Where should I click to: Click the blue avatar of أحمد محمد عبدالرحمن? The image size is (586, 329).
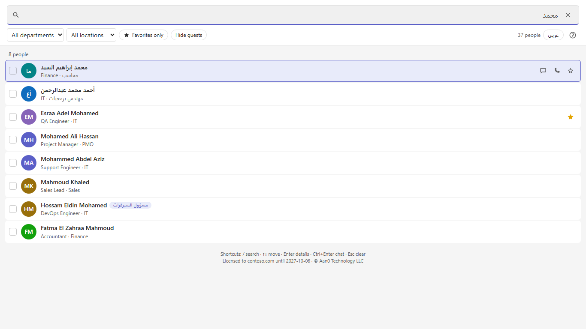[x=29, y=94]
